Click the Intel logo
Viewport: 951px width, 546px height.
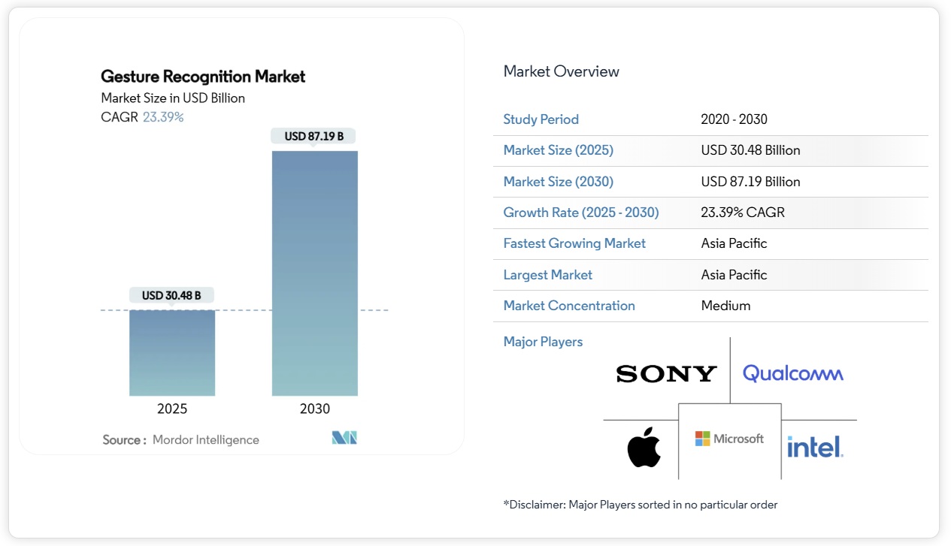[x=815, y=448]
